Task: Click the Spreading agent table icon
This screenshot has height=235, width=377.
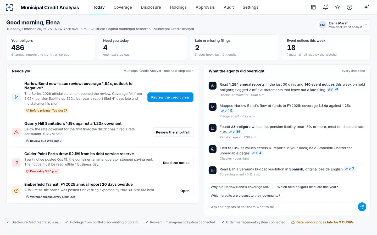Action: coord(213,170)
